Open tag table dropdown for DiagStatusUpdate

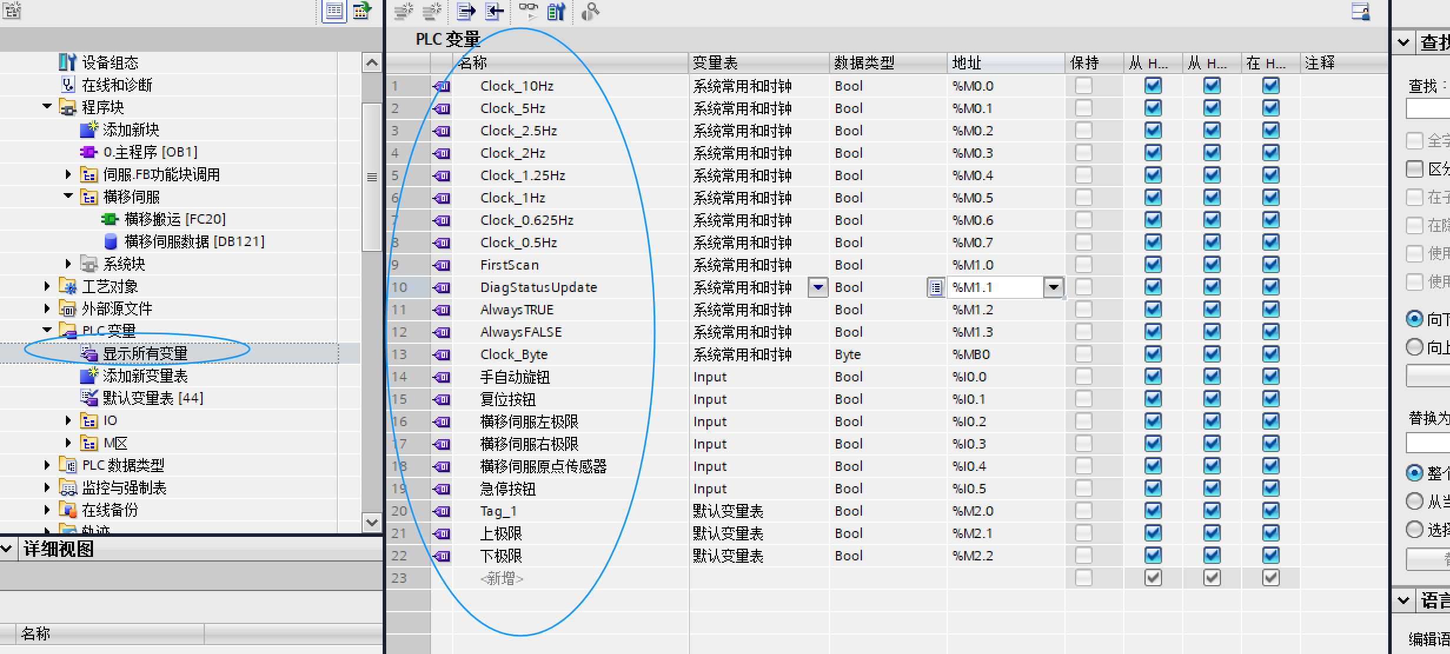tap(818, 287)
